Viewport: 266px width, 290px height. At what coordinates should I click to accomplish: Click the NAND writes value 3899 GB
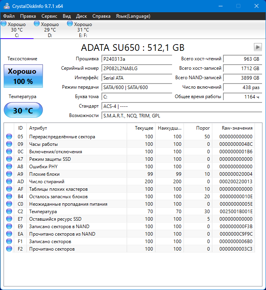242,78
